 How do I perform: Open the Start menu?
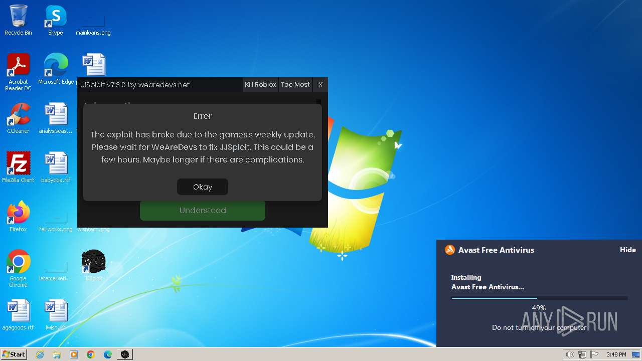coord(14,354)
